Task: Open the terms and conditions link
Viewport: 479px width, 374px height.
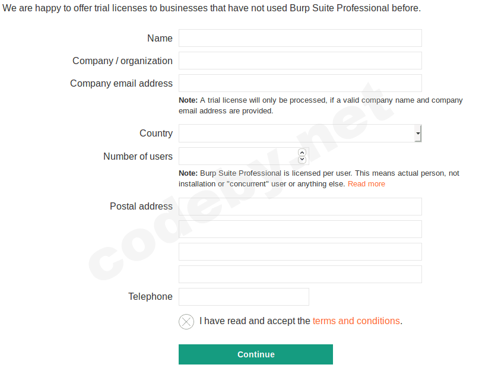Action: click(x=356, y=321)
